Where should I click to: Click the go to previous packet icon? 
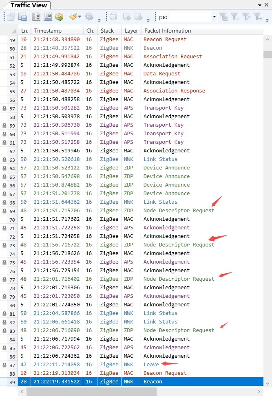[127, 17]
